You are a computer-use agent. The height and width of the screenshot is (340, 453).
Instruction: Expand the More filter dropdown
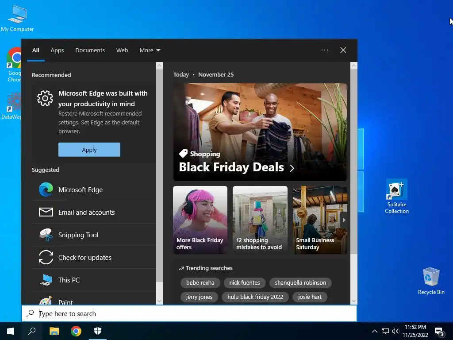150,50
